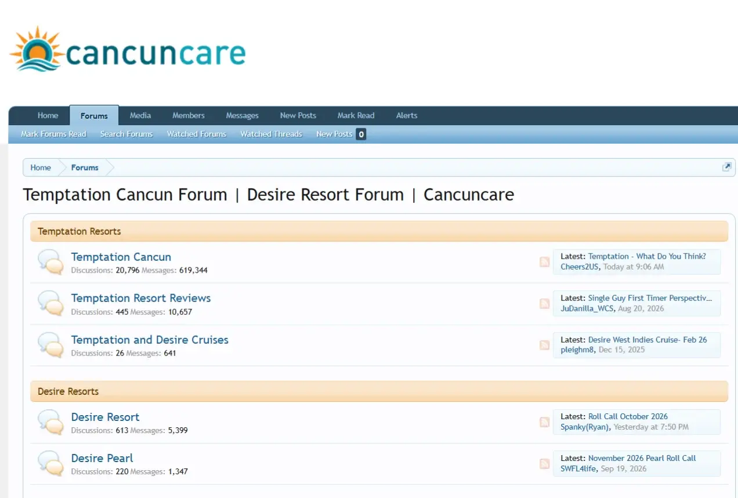Image resolution: width=738 pixels, height=498 pixels.
Task: Open RSS feed for Desire Pearl
Action: (x=544, y=464)
